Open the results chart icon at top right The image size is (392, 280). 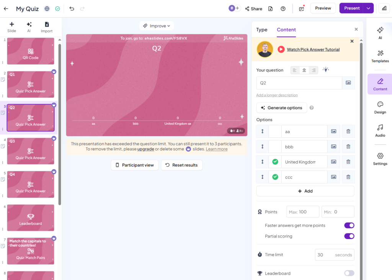point(384,8)
